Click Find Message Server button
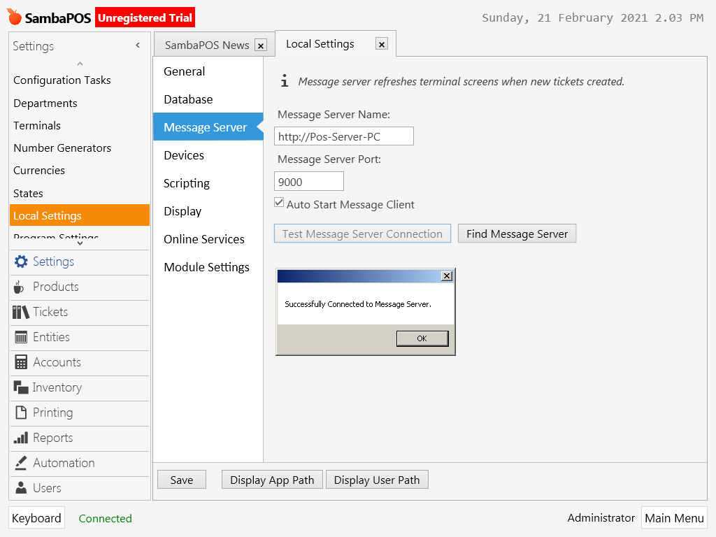 (x=517, y=234)
